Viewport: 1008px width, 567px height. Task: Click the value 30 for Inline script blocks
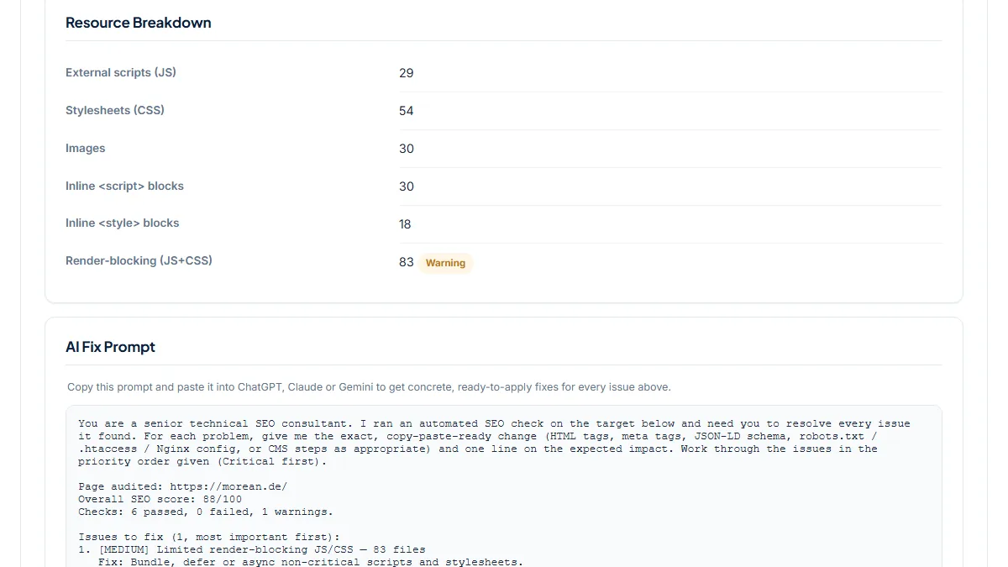click(407, 186)
